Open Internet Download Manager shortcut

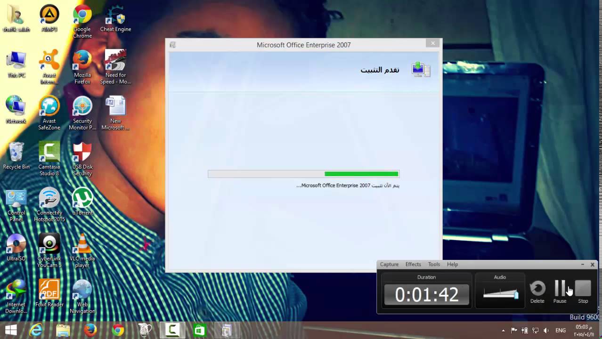[16, 297]
